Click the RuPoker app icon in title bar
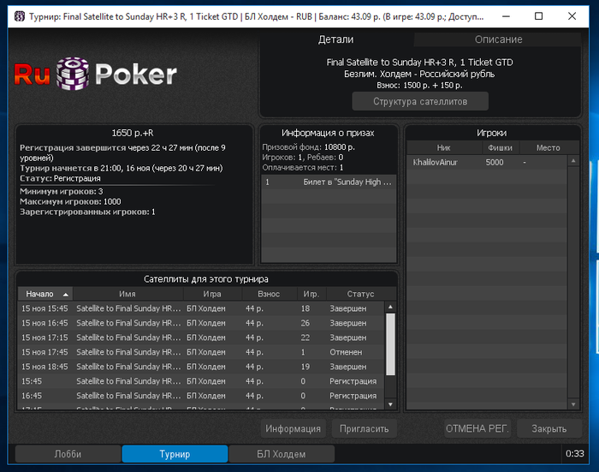599x472 pixels. pyautogui.click(x=20, y=16)
